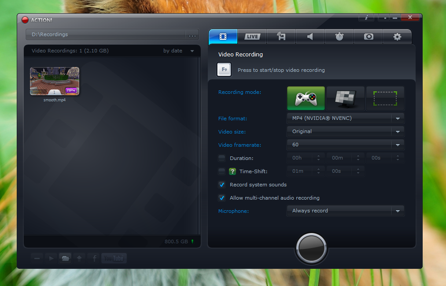Click the upload arrow icon
This screenshot has height=286, width=446.
coord(79,258)
